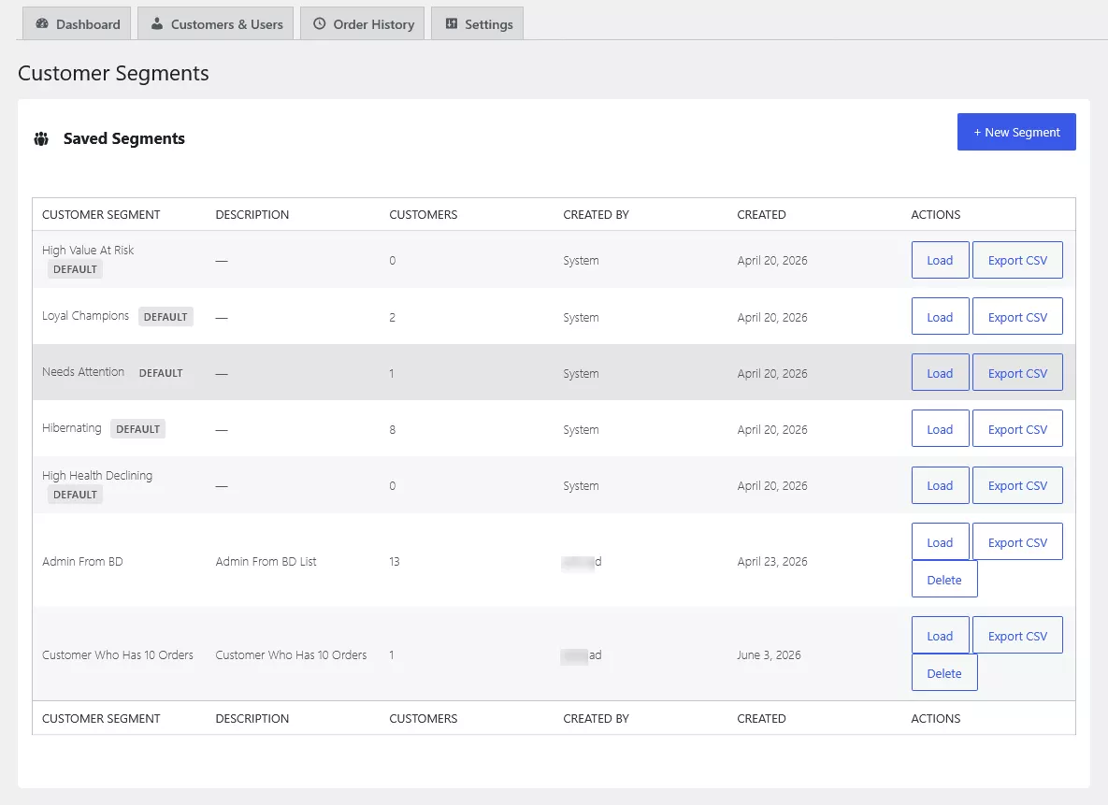Click the Settings sliders icon

point(452,24)
